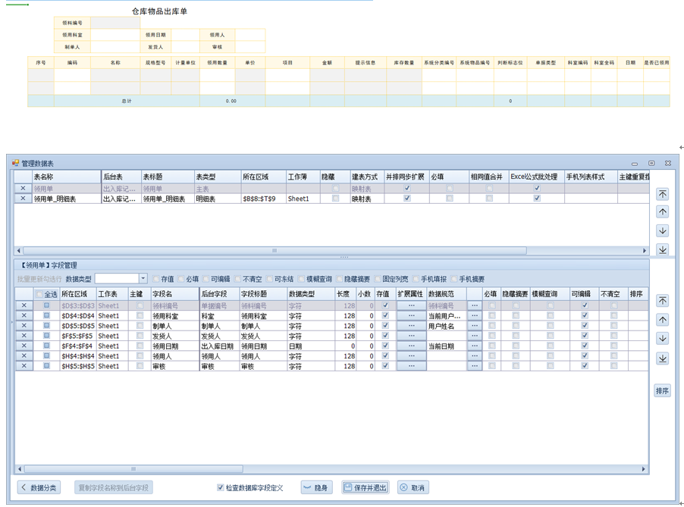The image size is (684, 507).
Task: Delete the 领用单_明细表 row with X
Action: (x=23, y=199)
